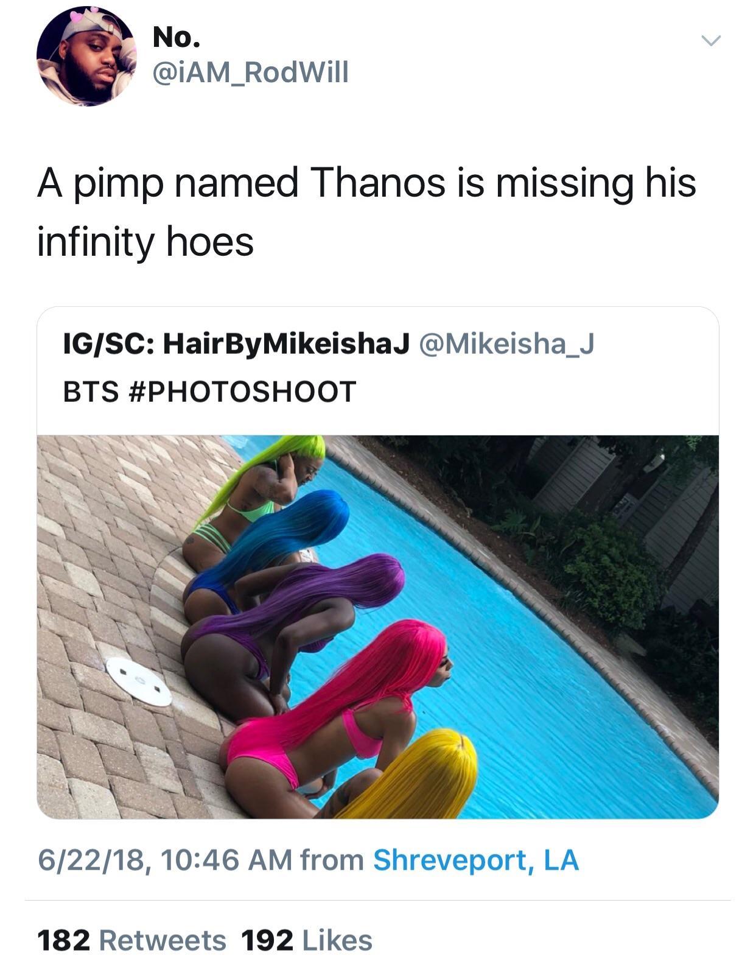The width and height of the screenshot is (756, 967).
Task: Click the display name "No."
Action: click(x=177, y=38)
